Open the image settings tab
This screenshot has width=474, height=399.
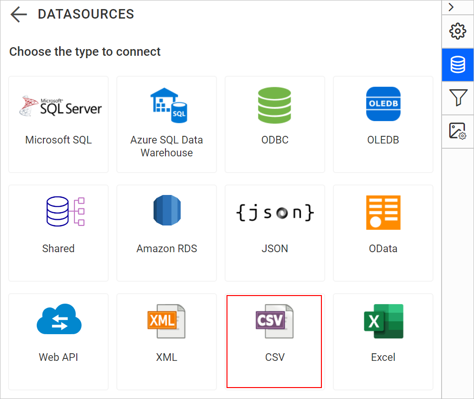click(x=458, y=131)
